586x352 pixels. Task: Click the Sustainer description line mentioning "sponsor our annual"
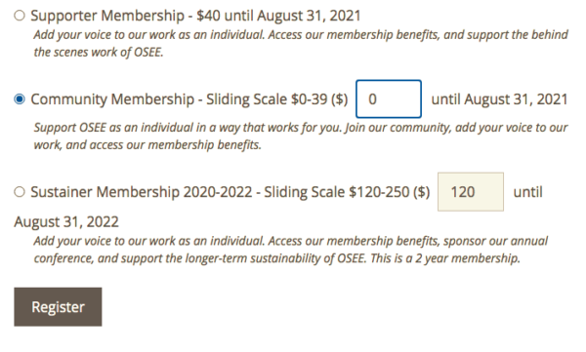(291, 241)
